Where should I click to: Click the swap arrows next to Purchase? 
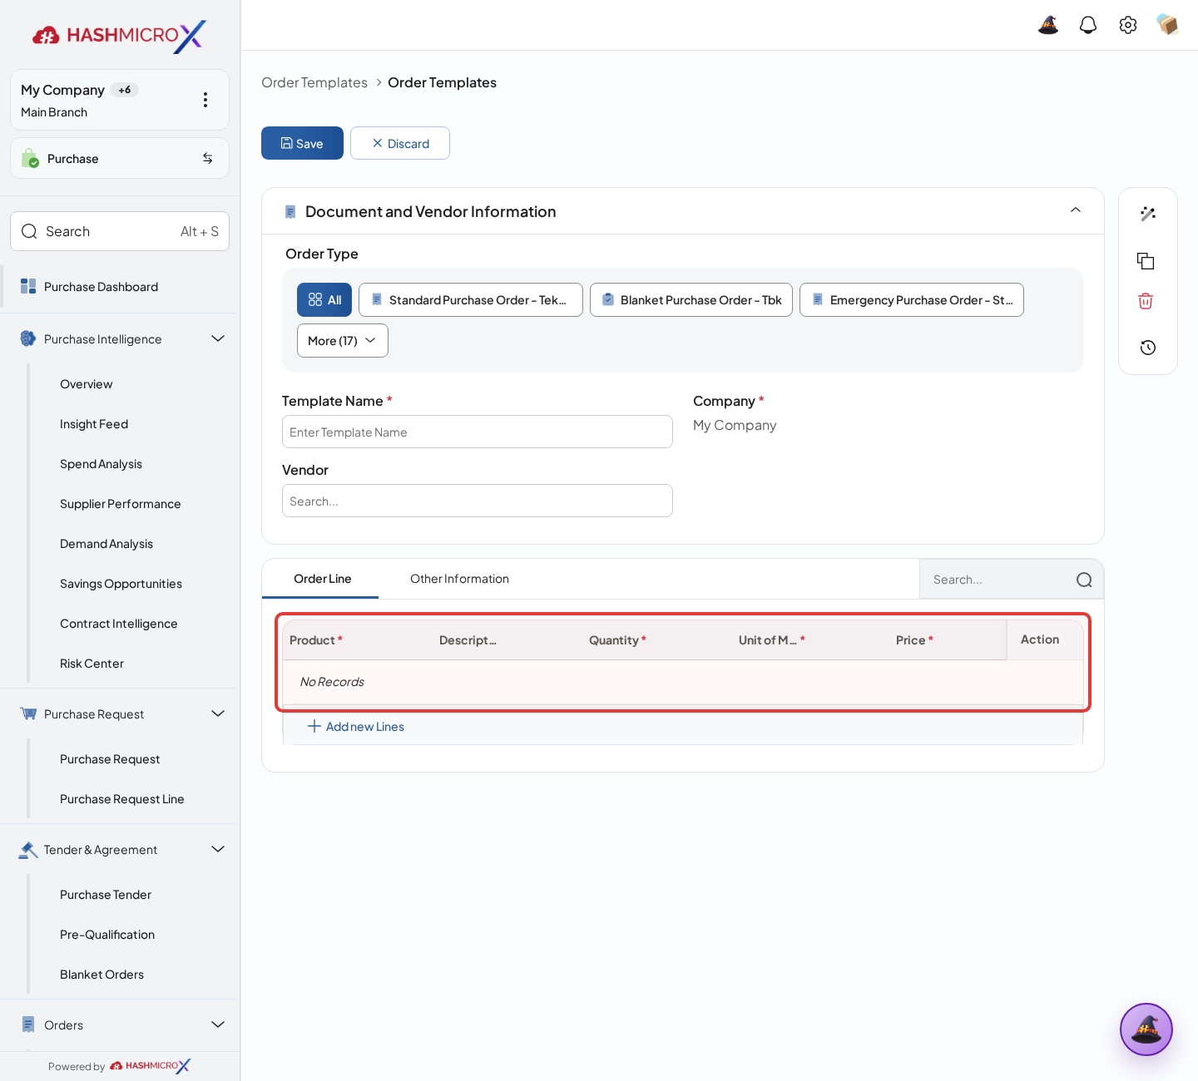(x=208, y=158)
